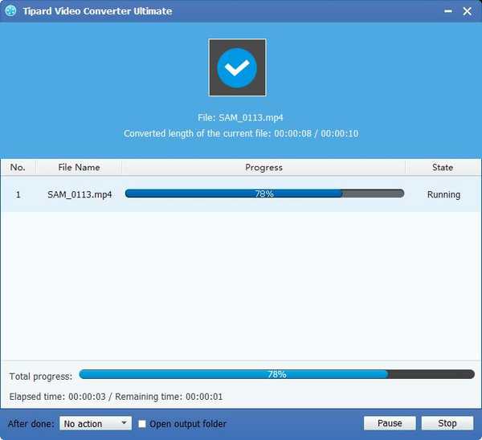Select SAM_0113.mp4 in the file list
The height and width of the screenshot is (440, 482).
[x=80, y=194]
